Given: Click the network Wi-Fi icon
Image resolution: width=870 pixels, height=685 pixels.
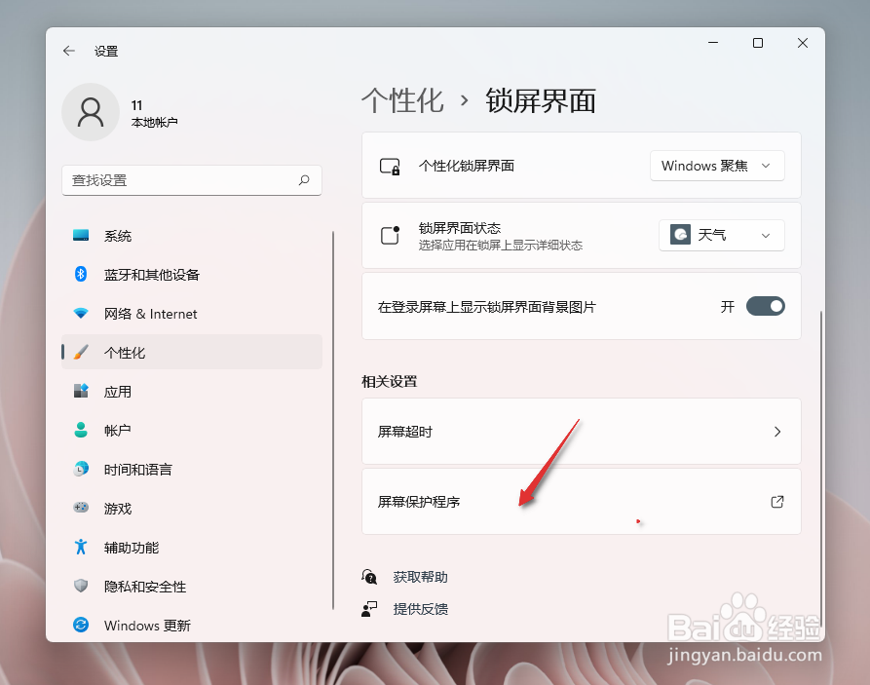Looking at the screenshot, I should click(x=81, y=313).
